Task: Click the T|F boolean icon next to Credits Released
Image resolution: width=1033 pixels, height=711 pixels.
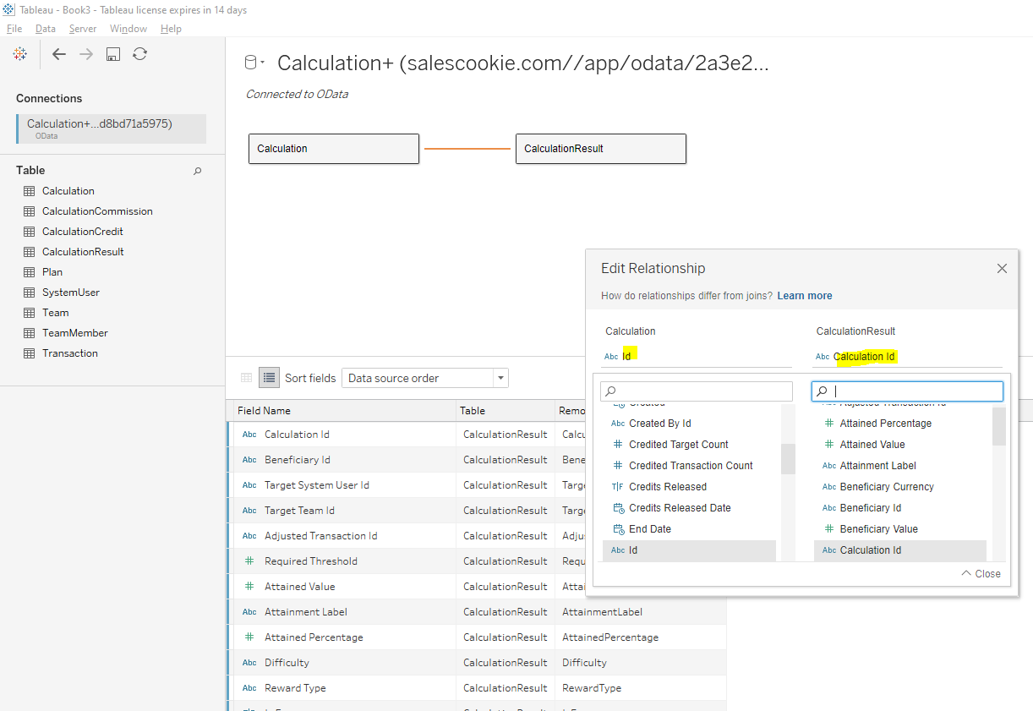Action: (x=619, y=486)
